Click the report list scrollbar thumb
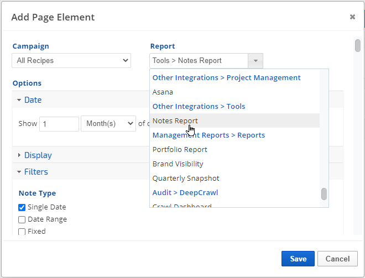The width and height of the screenshot is (365, 278). pyautogui.click(x=324, y=194)
